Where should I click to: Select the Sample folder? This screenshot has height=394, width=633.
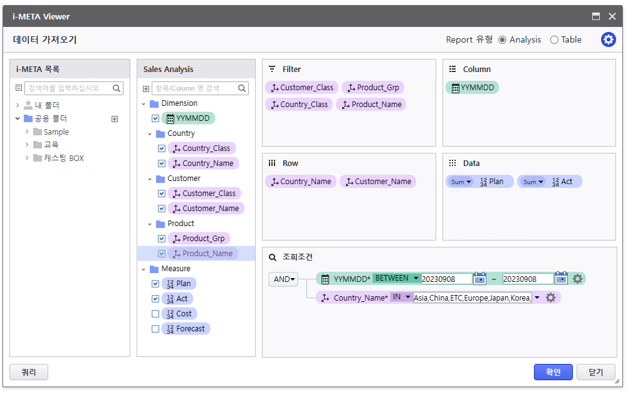[56, 132]
